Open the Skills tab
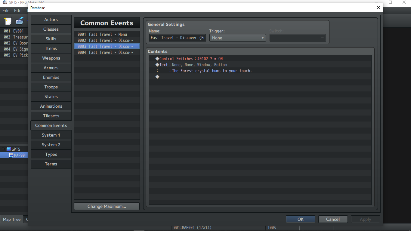The height and width of the screenshot is (231, 411). (x=51, y=39)
